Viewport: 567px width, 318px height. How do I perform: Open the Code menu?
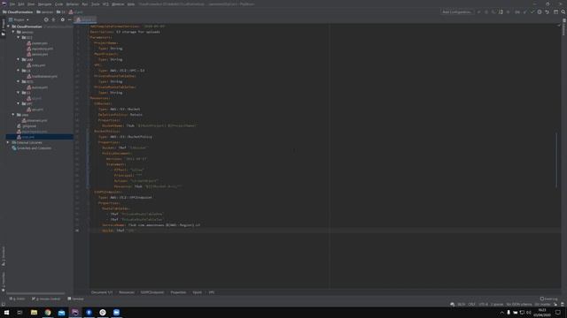tap(58, 4)
